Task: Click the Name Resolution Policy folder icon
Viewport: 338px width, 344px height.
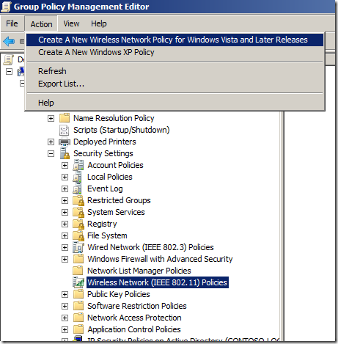Action: pyautogui.click(x=65, y=118)
